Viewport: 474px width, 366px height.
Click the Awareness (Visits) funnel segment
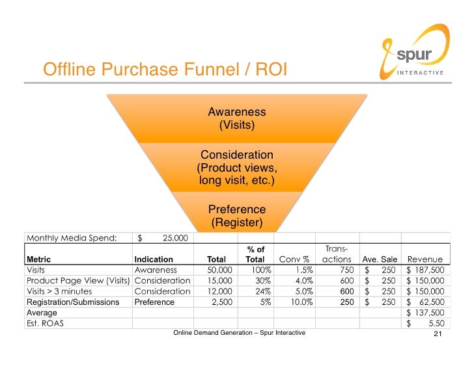tap(237, 118)
